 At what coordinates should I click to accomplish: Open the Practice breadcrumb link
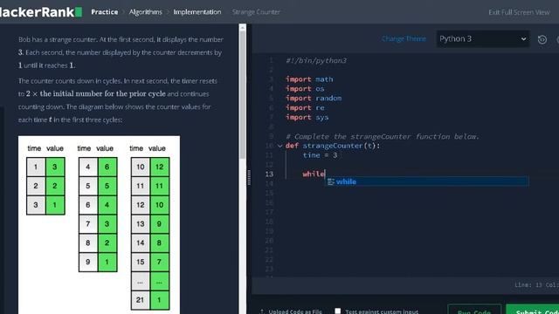[x=105, y=12]
